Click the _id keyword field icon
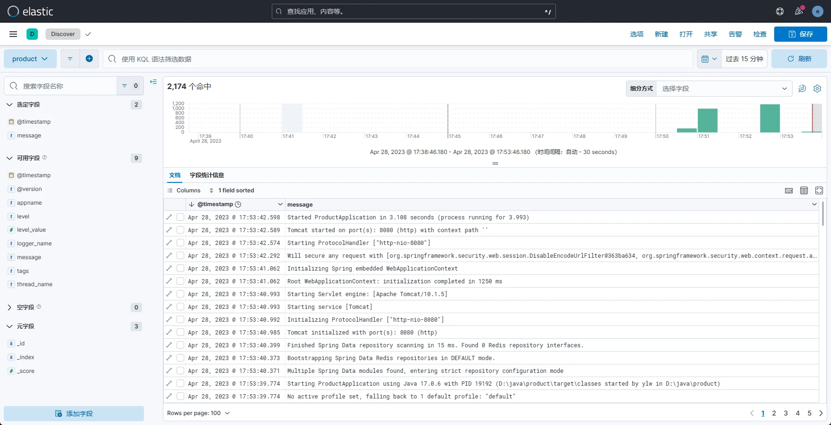The height and width of the screenshot is (425, 831). pyautogui.click(x=11, y=344)
